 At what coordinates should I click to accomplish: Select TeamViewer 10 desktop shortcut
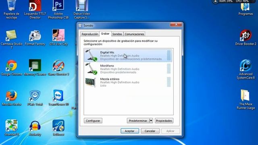[x=58, y=98]
